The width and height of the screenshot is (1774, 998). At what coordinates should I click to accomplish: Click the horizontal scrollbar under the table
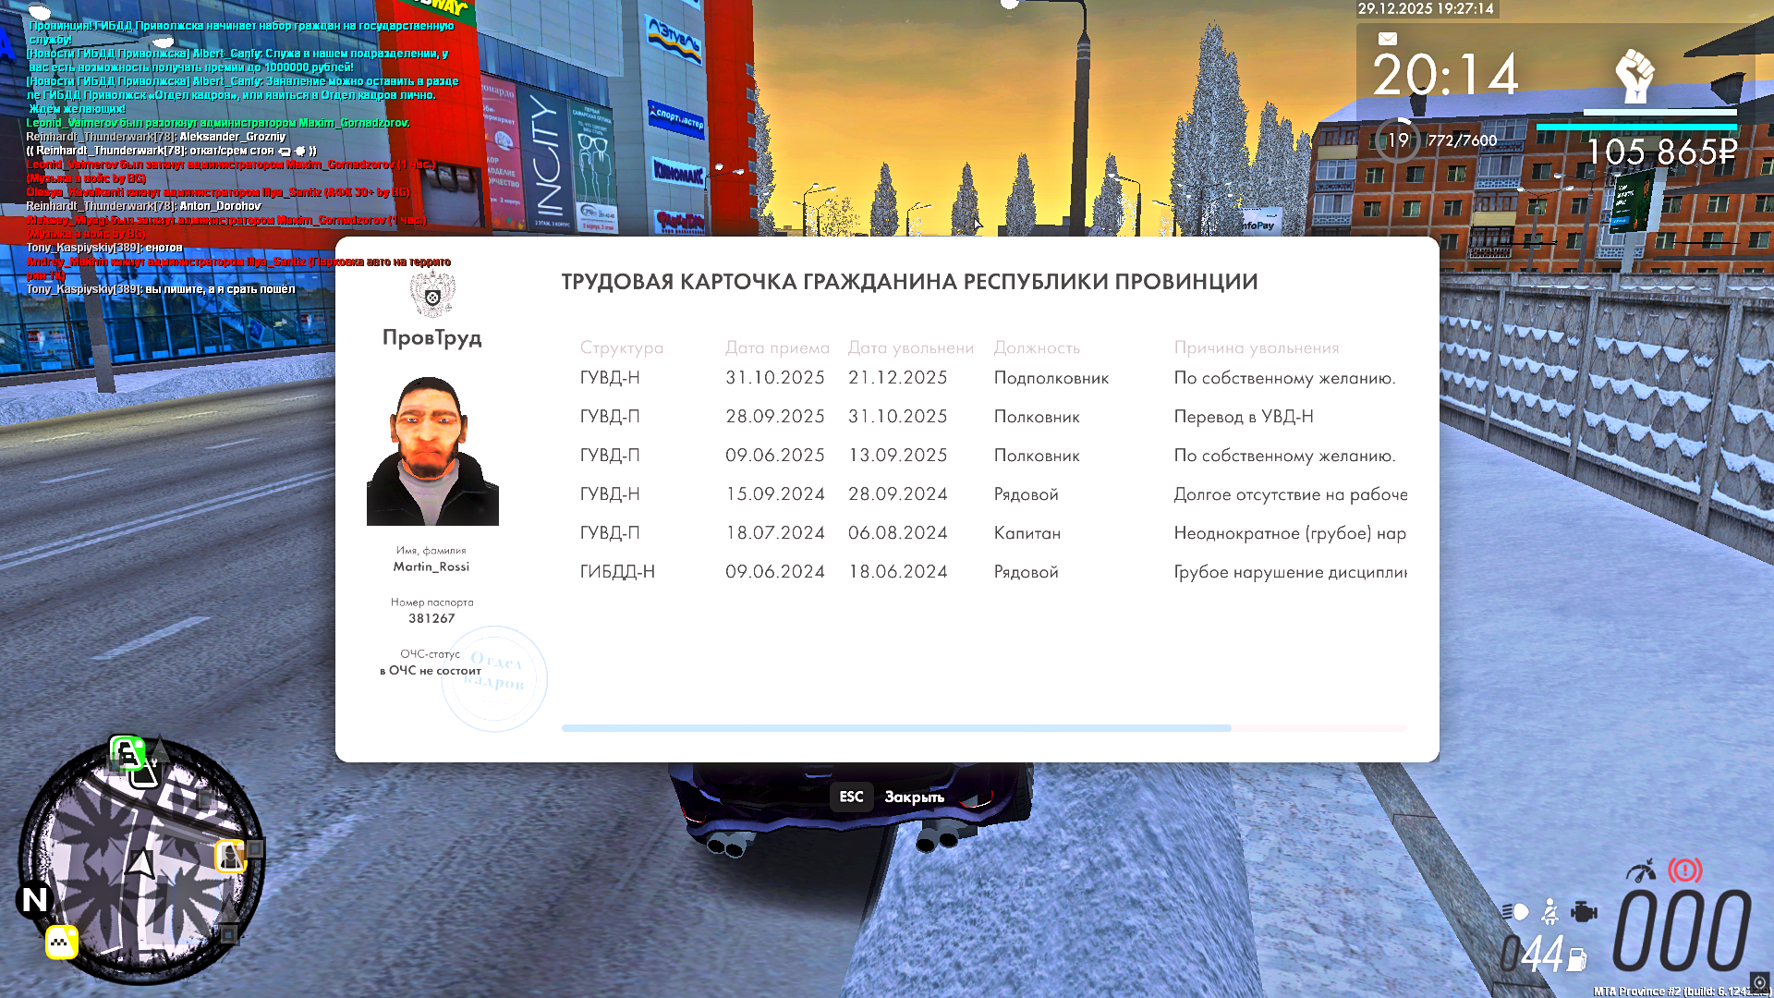click(x=895, y=728)
